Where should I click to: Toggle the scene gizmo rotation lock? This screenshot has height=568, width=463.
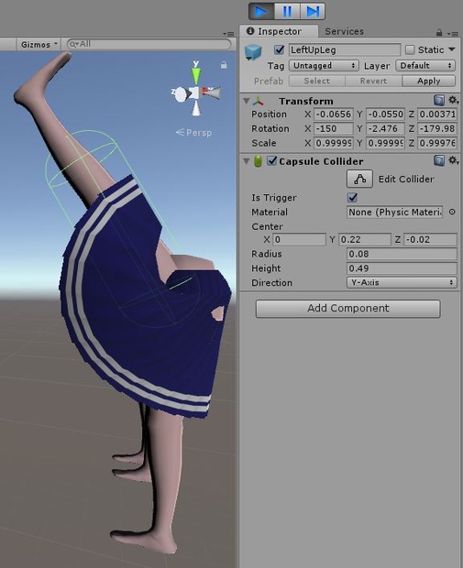(224, 65)
